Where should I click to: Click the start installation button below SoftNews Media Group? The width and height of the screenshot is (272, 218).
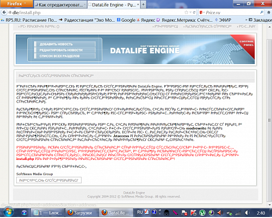tap(49, 180)
